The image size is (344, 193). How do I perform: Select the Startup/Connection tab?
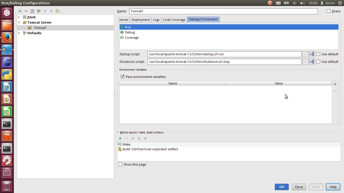tap(203, 19)
